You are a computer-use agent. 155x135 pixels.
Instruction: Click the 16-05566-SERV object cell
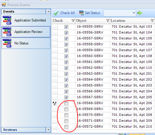pos(93,91)
